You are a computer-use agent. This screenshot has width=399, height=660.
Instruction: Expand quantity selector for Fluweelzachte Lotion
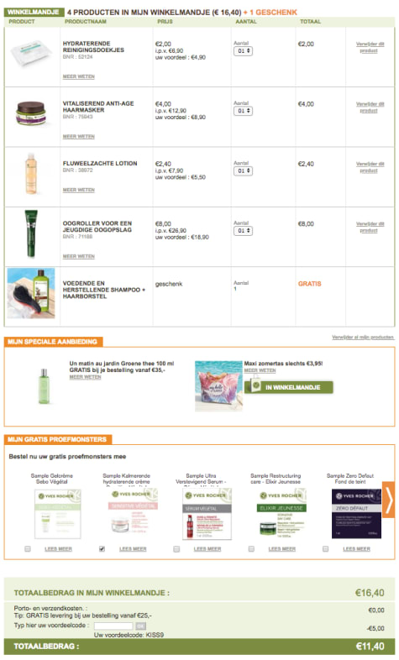click(x=244, y=171)
